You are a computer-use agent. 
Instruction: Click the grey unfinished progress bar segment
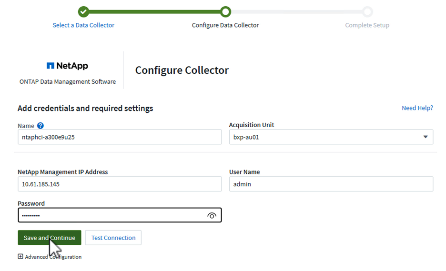coord(296,11)
